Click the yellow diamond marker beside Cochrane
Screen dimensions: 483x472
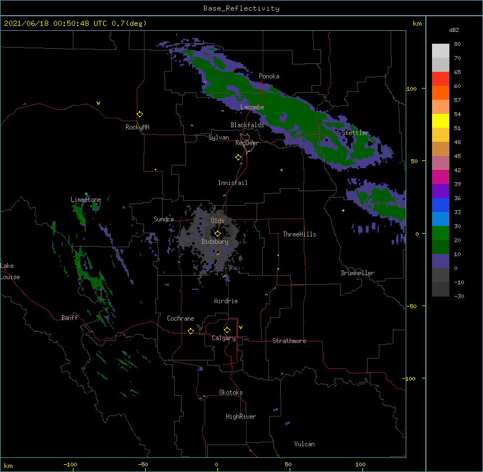pos(191,331)
